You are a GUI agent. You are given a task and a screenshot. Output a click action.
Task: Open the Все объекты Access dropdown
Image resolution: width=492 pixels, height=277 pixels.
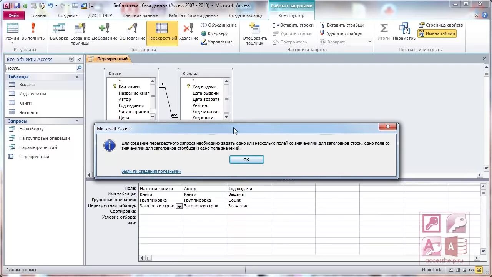click(x=71, y=59)
